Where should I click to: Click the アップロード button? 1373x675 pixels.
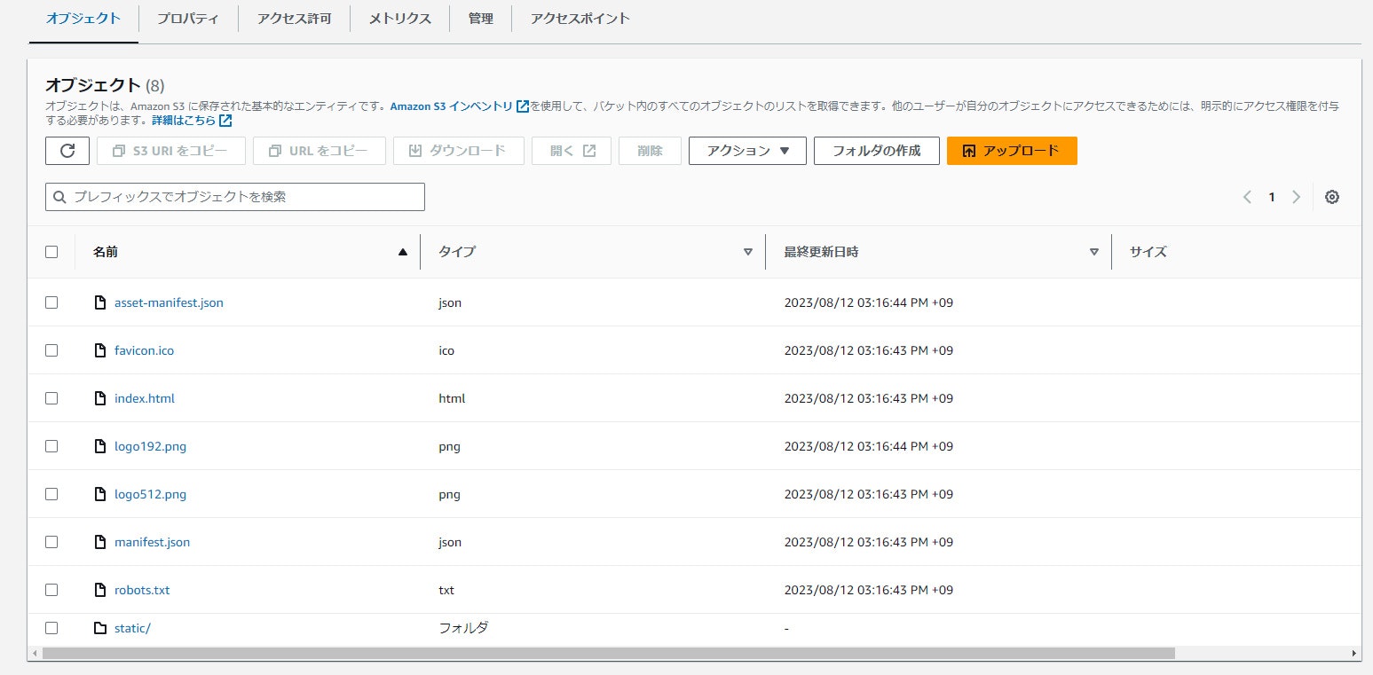click(1012, 151)
